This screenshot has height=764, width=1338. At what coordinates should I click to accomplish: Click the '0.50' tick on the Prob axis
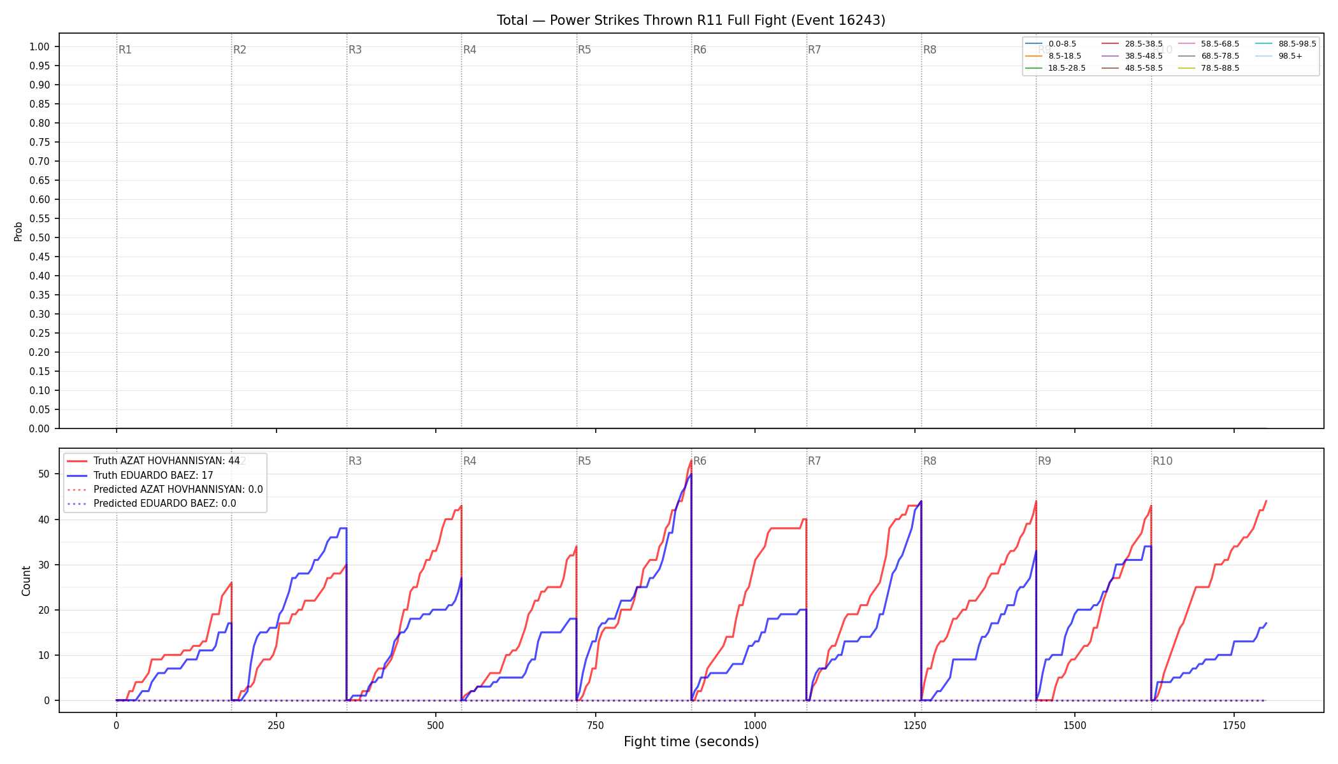pyautogui.click(x=39, y=237)
